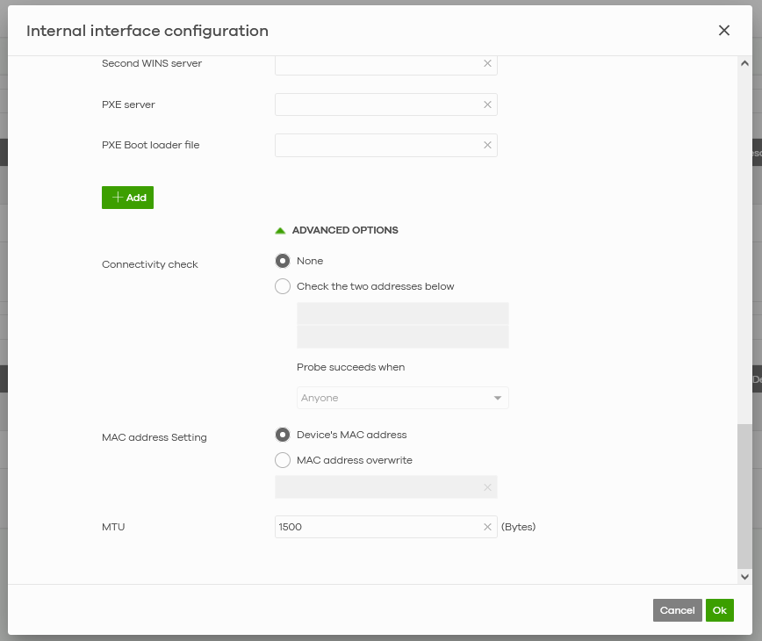Image resolution: width=762 pixels, height=641 pixels.
Task: Clear the PXE server field
Action: coord(487,104)
